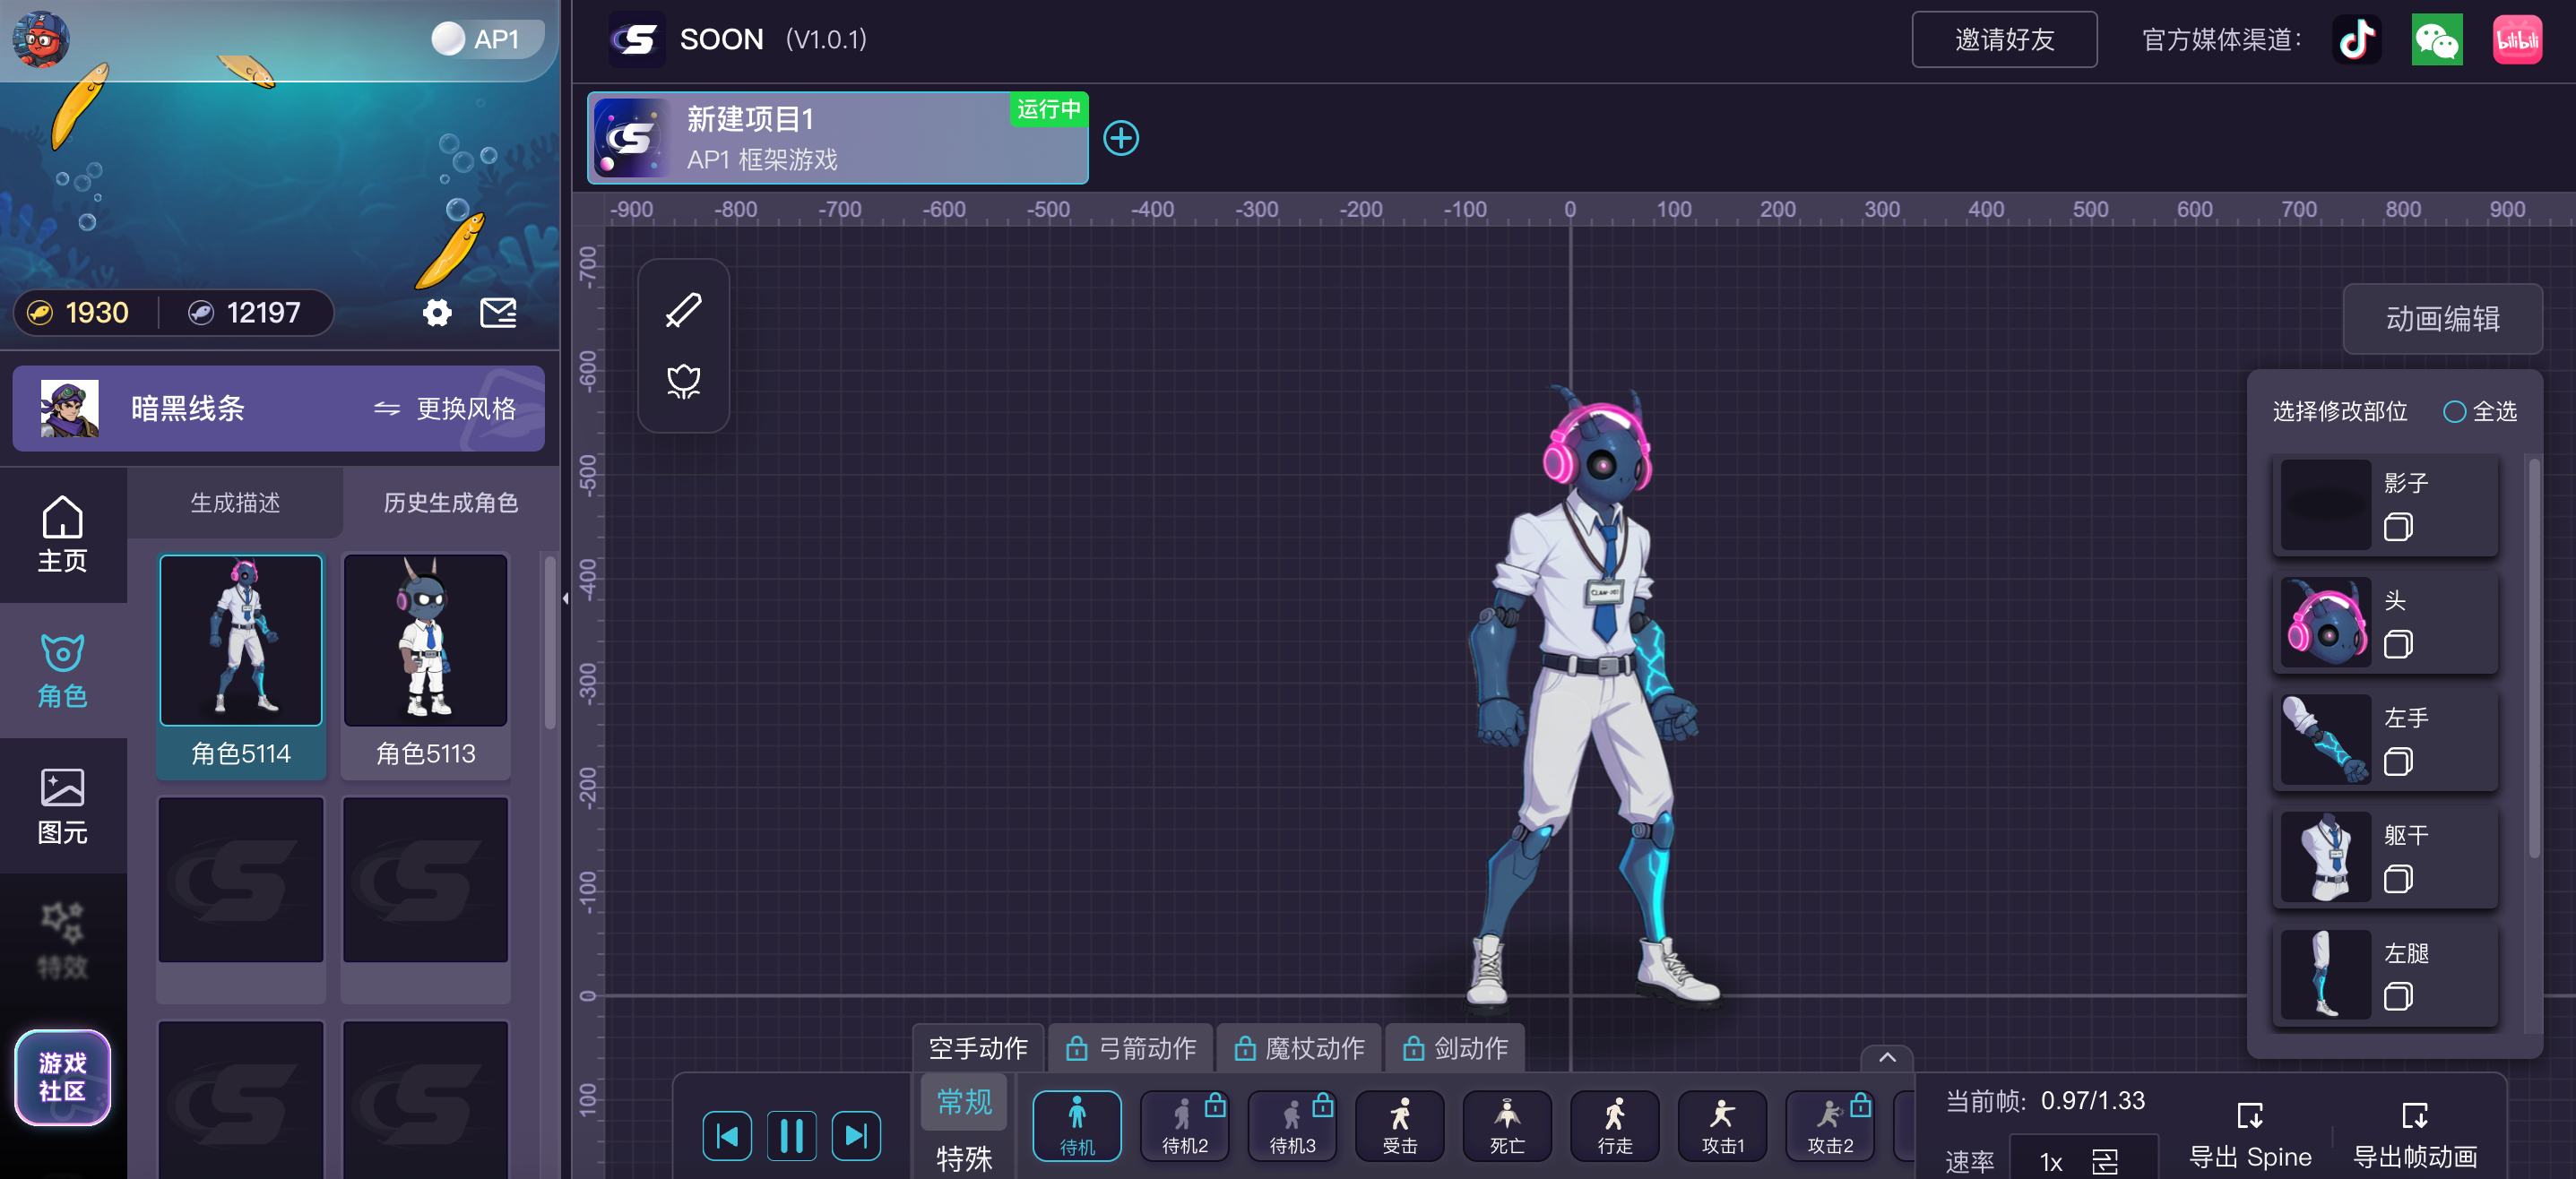
Task: Check the 左腿 left leg checkbox
Action: [x=2397, y=996]
